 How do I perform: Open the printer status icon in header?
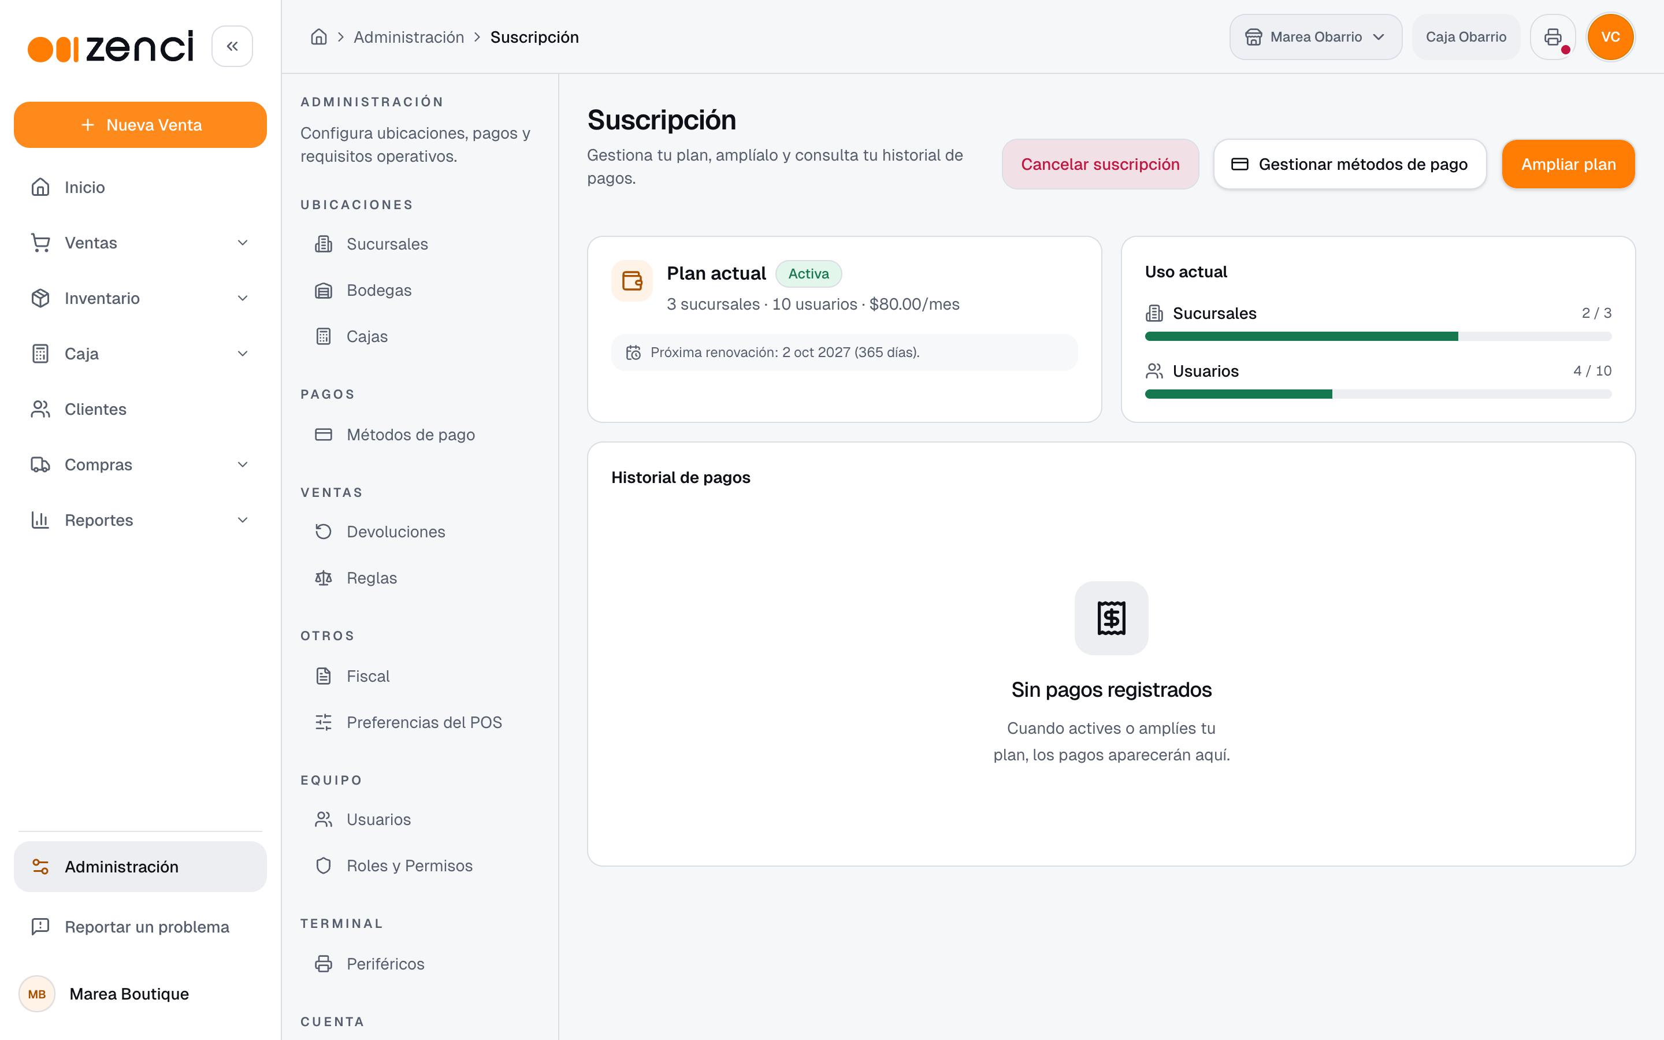pos(1552,37)
